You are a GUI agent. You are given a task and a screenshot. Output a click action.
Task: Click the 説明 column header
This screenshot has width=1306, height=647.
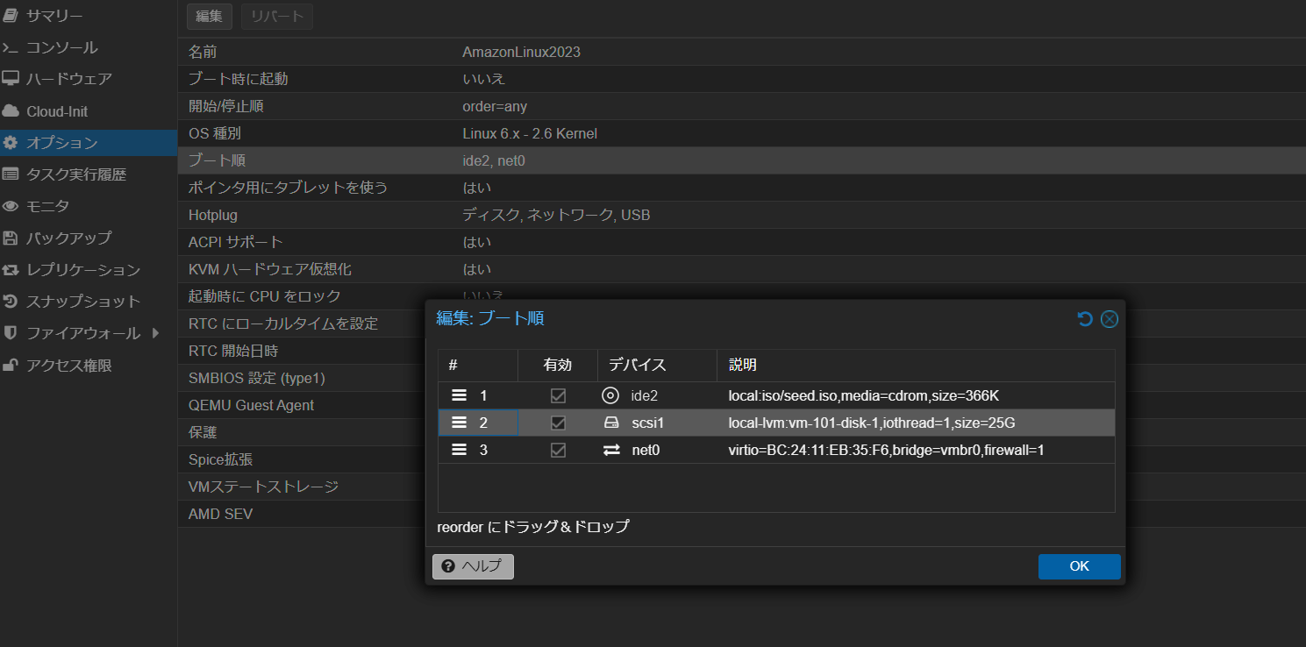[x=916, y=366]
